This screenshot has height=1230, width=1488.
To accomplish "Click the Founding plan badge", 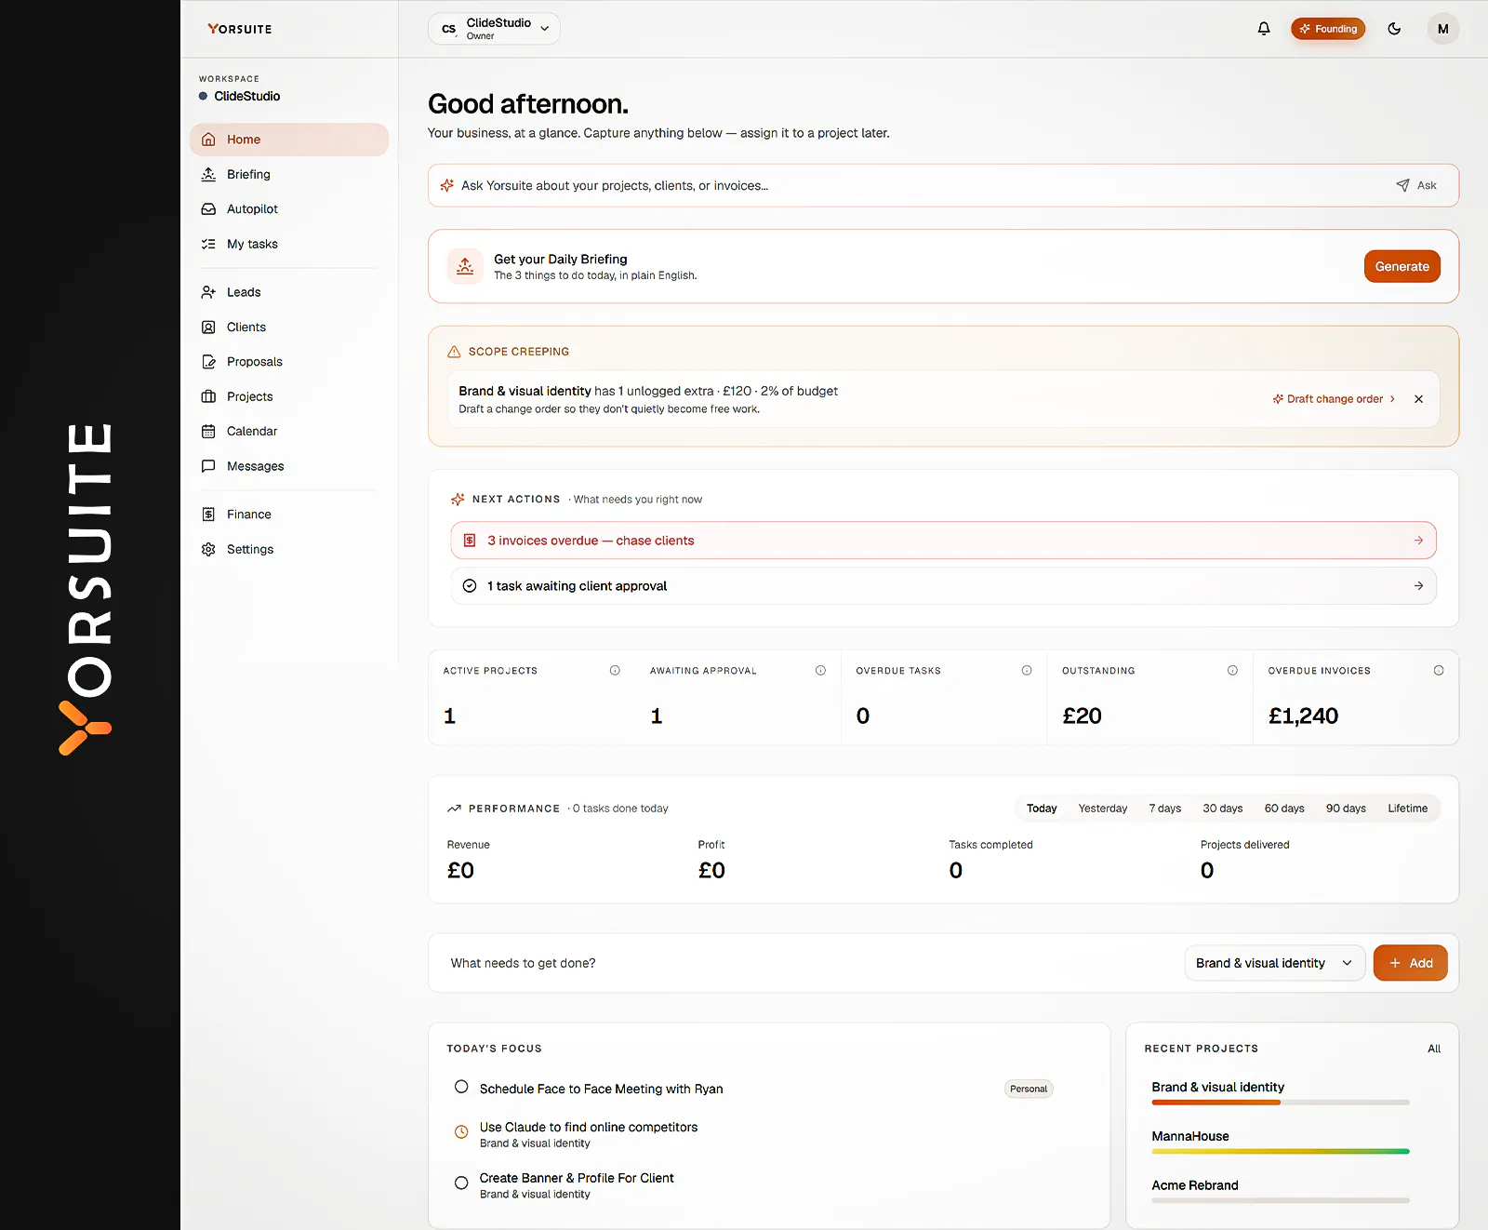I will pos(1328,29).
